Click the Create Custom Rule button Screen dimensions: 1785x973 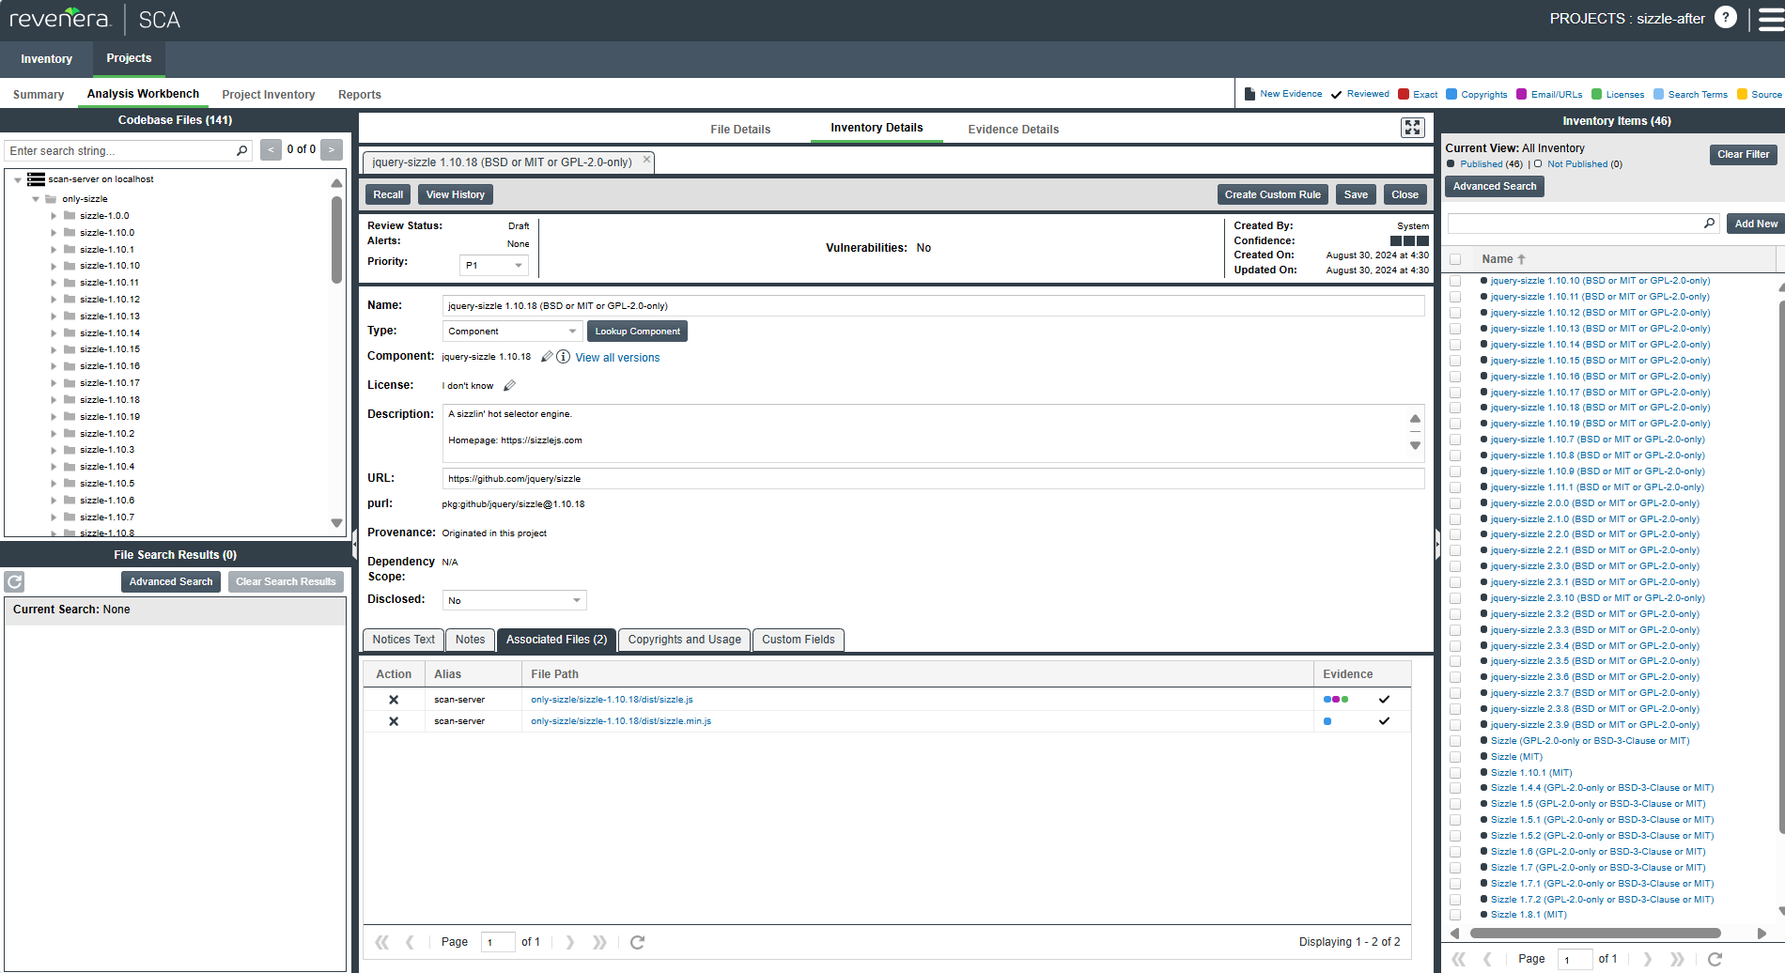(1272, 194)
